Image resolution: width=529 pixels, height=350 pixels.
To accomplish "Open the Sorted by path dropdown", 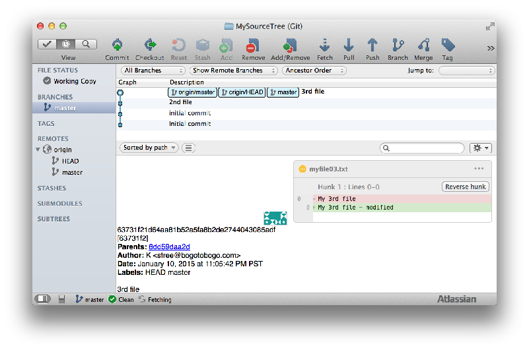I will tap(149, 148).
